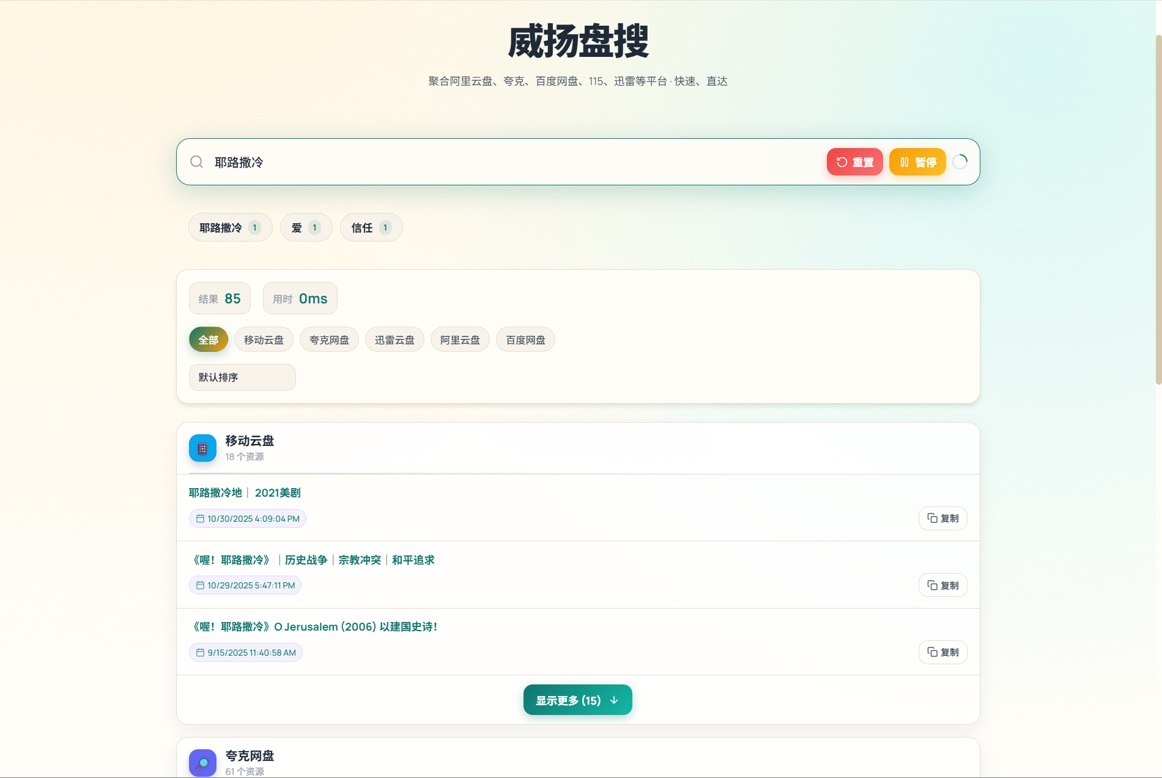
Task: Select the 全部 filter tab
Action: [x=208, y=339]
